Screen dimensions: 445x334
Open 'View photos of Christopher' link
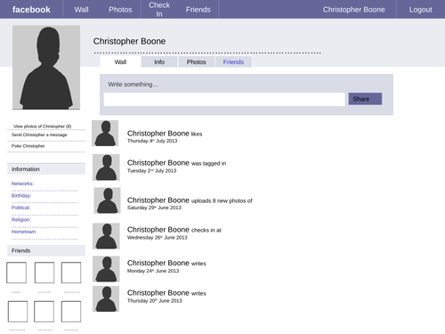(x=43, y=126)
